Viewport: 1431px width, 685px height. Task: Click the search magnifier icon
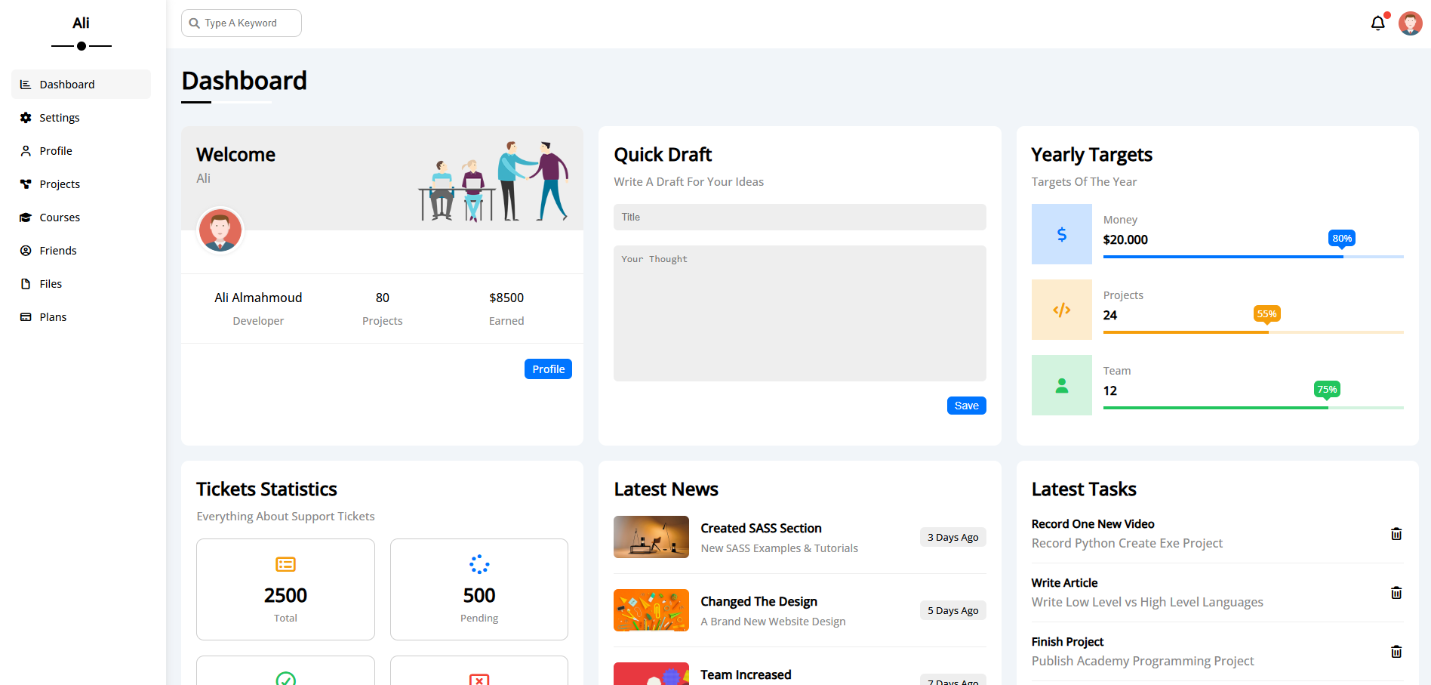pyautogui.click(x=193, y=23)
